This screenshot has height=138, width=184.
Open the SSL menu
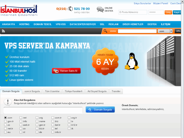(x=102, y=24)
